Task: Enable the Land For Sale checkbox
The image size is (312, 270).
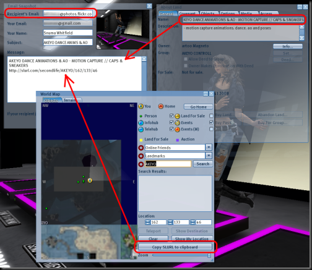Action: click(x=211, y=116)
